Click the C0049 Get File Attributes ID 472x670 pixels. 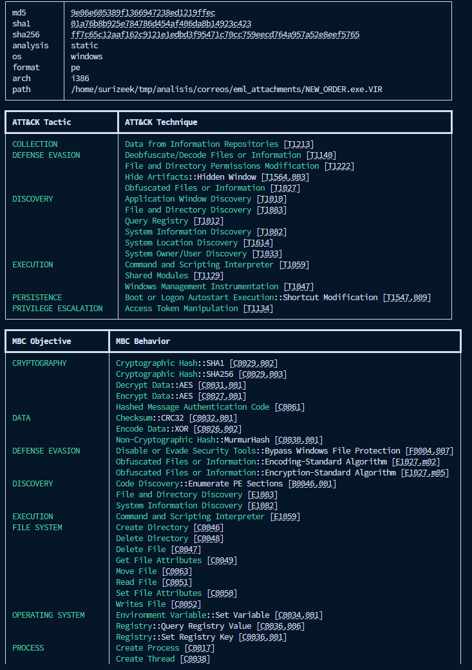pyautogui.click(x=222, y=560)
